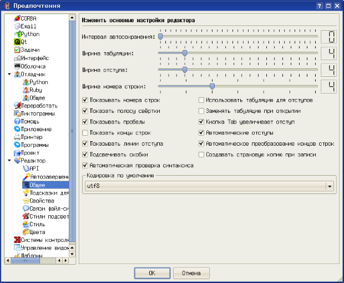Enable Показать концы строк checkbox
Image resolution: width=344 pixels, height=283 pixels.
85,133
